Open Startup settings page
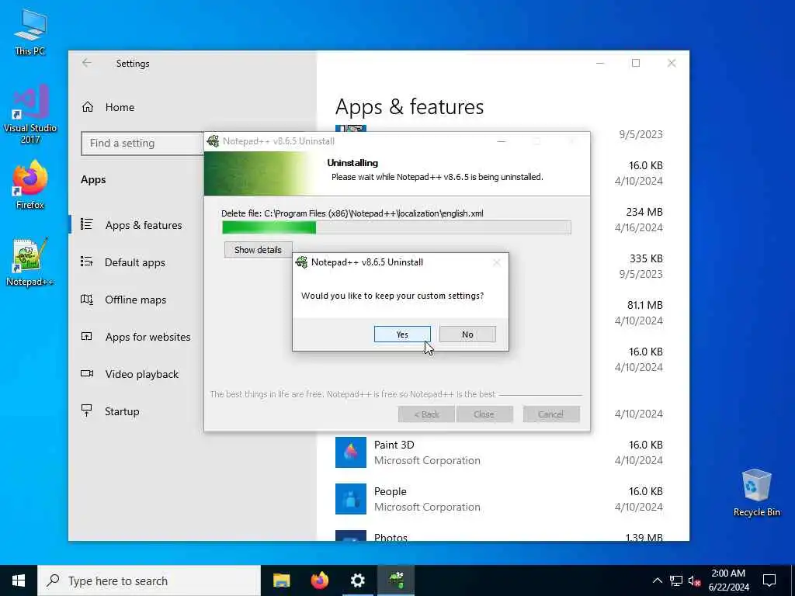 [x=122, y=411]
